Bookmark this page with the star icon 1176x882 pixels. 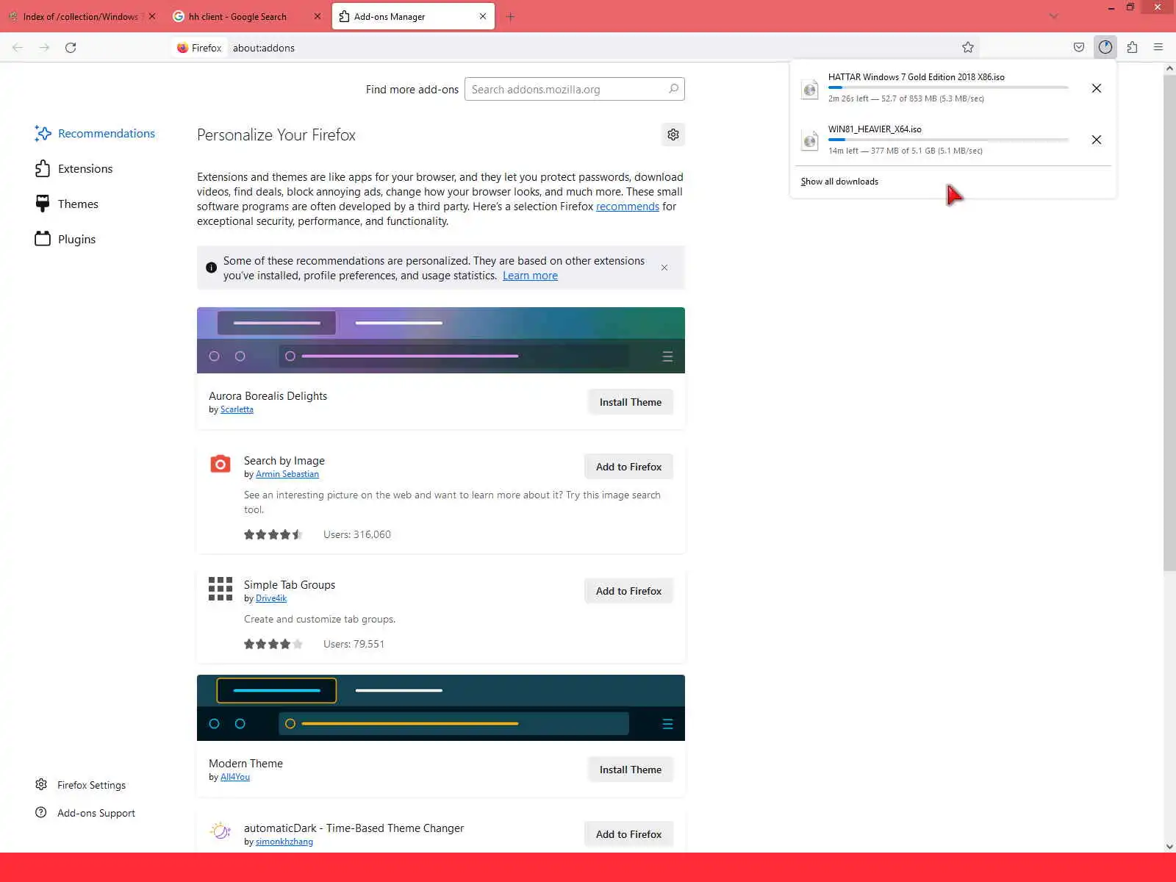(968, 48)
